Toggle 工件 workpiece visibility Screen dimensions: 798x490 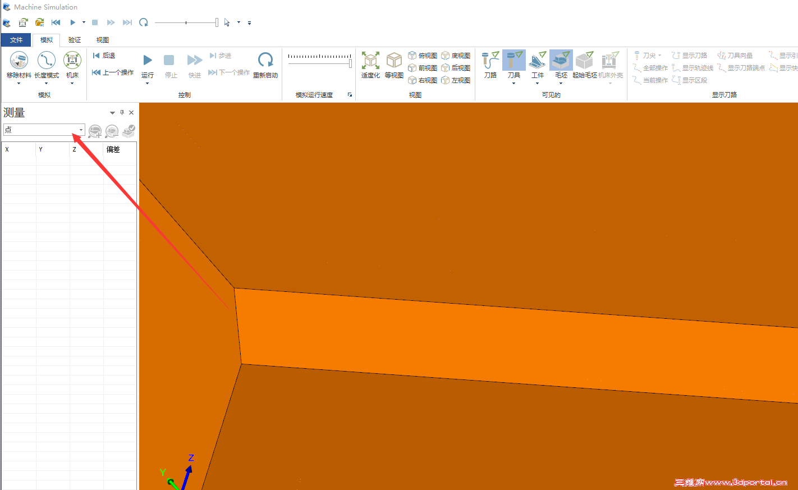tap(538, 61)
